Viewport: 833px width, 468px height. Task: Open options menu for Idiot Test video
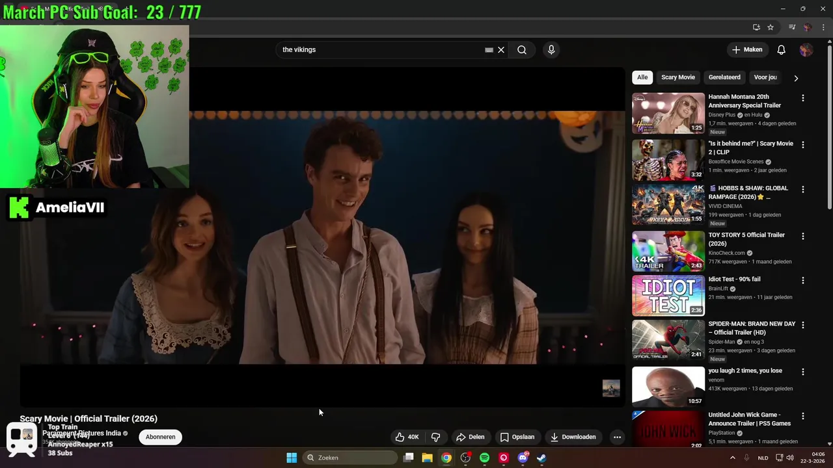point(802,280)
